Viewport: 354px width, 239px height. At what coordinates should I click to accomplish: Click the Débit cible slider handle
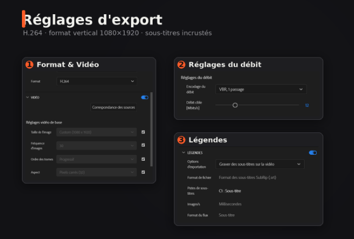point(235,105)
